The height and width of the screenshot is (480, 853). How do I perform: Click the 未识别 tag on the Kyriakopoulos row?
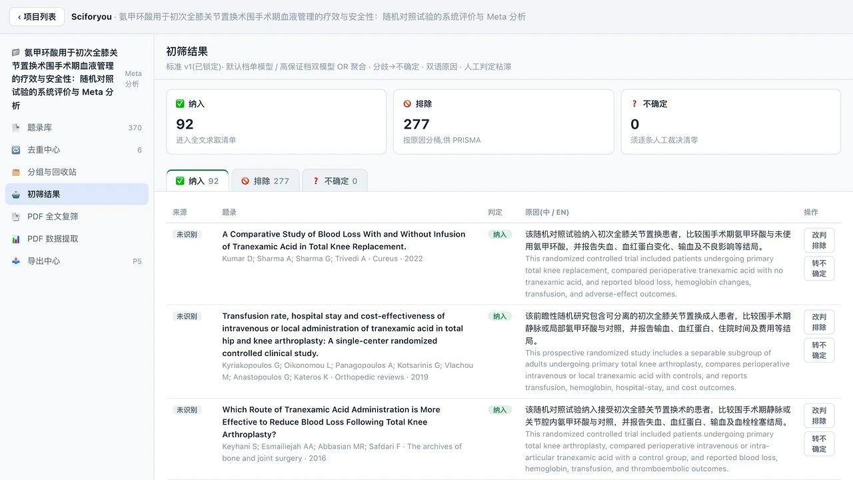(187, 317)
